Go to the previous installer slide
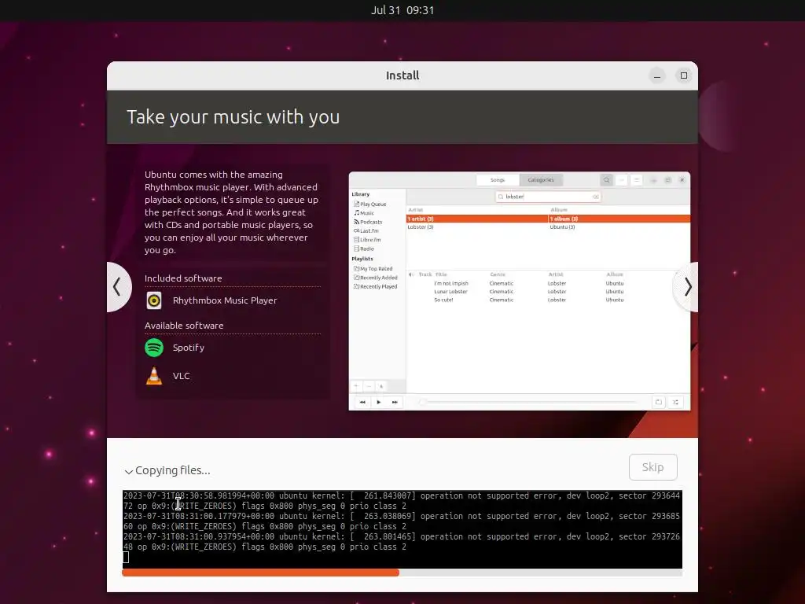The width and height of the screenshot is (805, 604). point(118,286)
